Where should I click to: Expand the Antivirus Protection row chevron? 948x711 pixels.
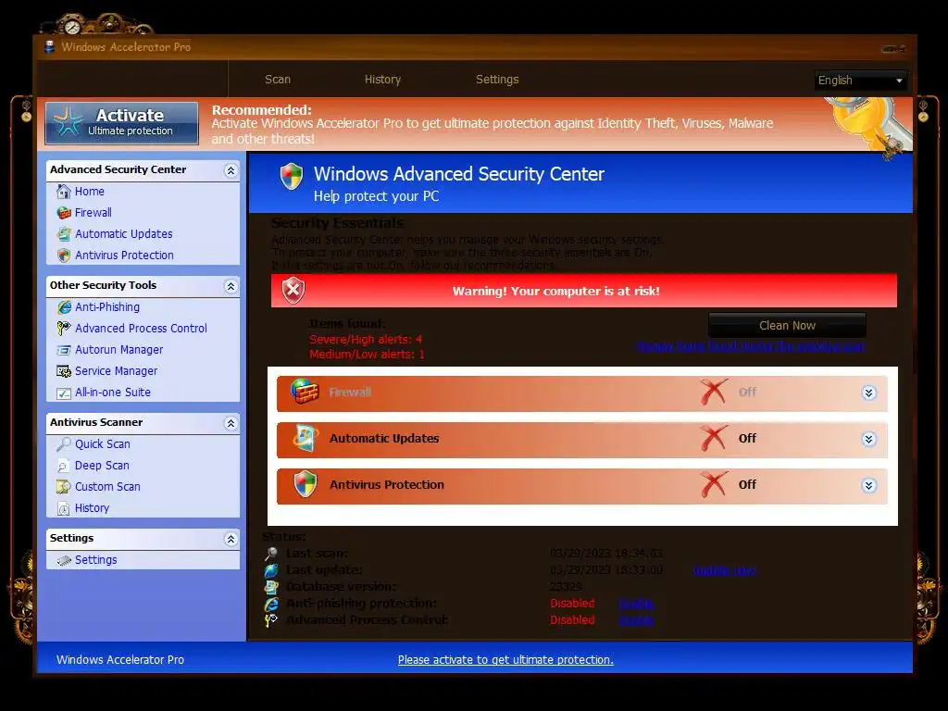coord(868,485)
